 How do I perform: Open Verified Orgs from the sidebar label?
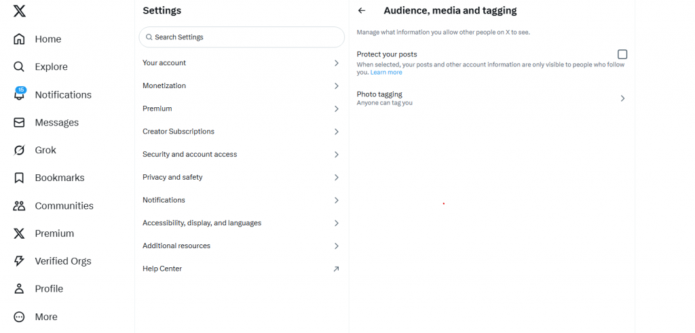tap(63, 261)
